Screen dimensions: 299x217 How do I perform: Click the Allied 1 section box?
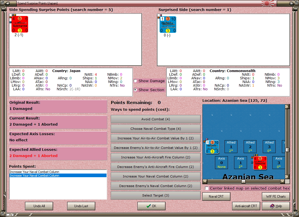(231, 146)
